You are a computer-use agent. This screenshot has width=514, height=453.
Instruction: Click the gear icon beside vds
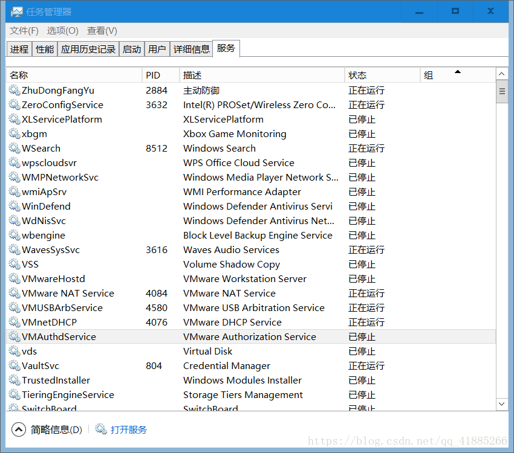point(15,351)
